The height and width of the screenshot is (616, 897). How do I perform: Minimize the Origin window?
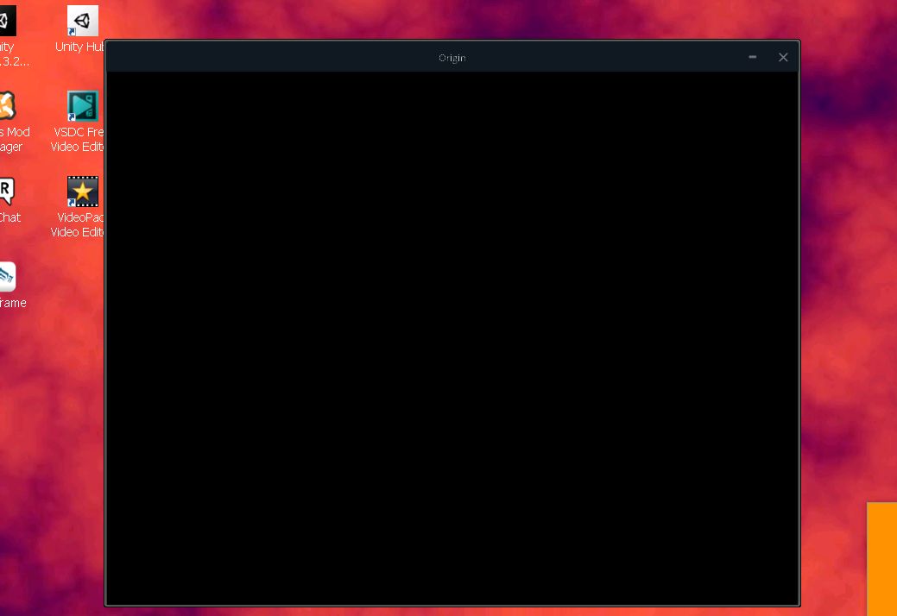tap(752, 57)
